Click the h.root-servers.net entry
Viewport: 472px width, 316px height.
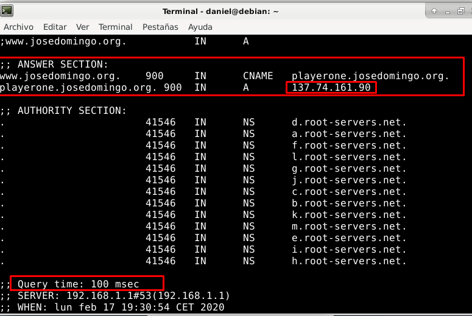point(349,261)
